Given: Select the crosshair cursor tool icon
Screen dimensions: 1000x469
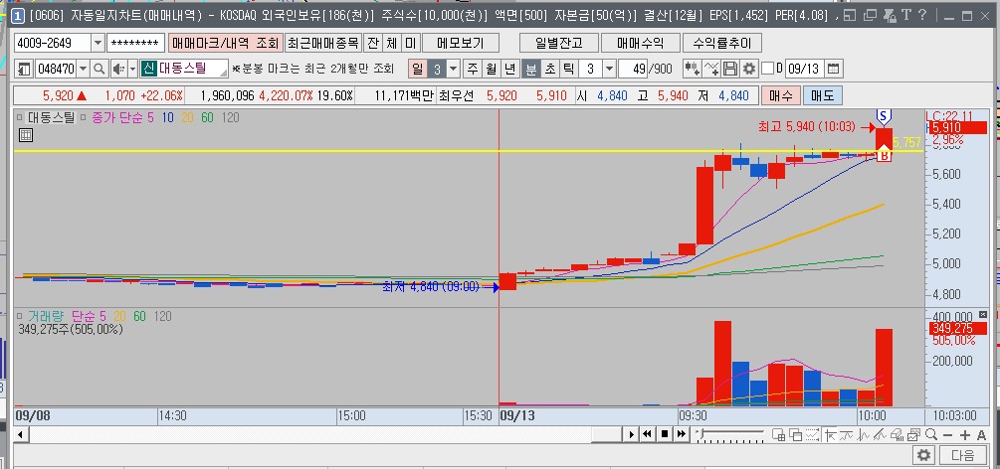Looking at the screenshot, I should click(831, 434).
